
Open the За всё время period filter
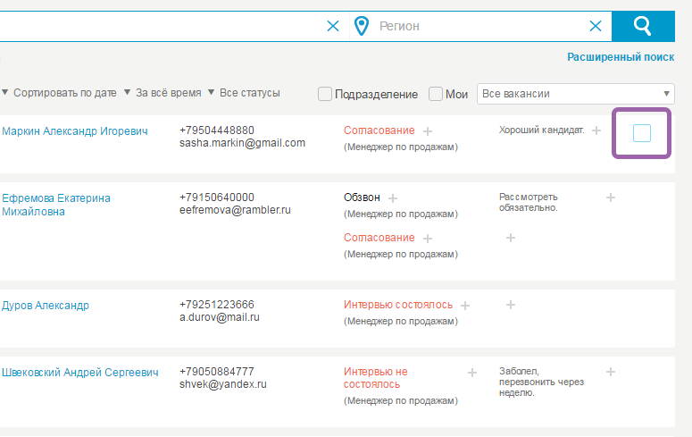coord(163,93)
